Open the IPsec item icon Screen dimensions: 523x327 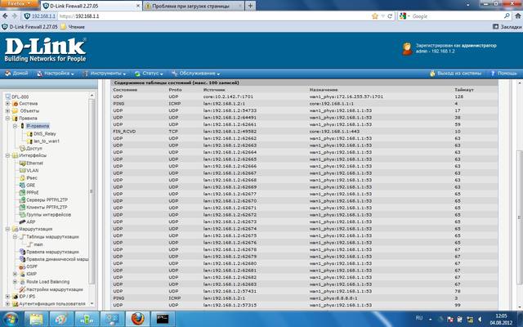(x=22, y=178)
